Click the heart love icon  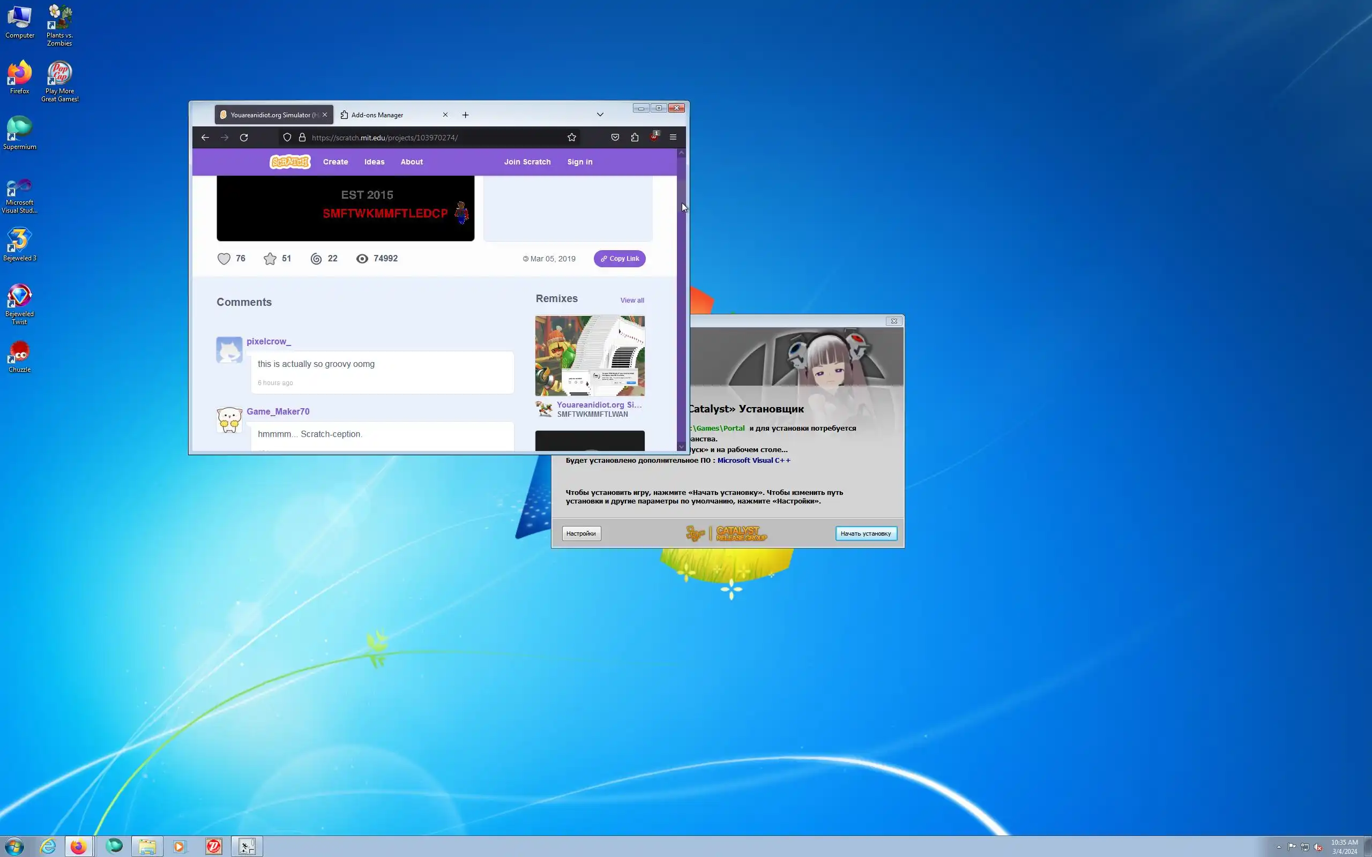point(224,259)
